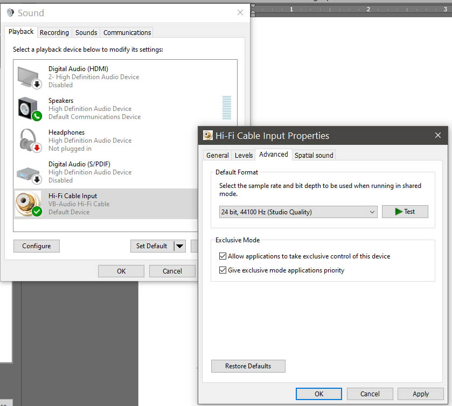Click OK in the Sound window
Screen dimensions: 452x406
[121, 271]
